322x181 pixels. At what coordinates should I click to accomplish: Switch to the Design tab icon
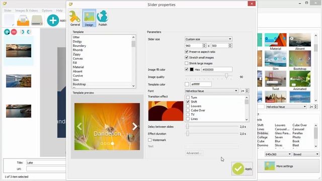click(89, 17)
